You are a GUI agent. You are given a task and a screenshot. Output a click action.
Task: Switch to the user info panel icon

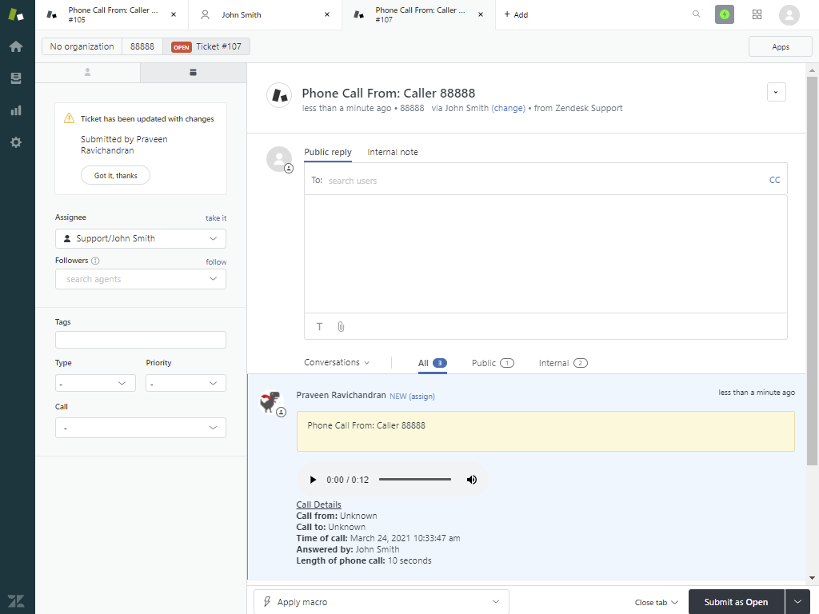pyautogui.click(x=88, y=73)
